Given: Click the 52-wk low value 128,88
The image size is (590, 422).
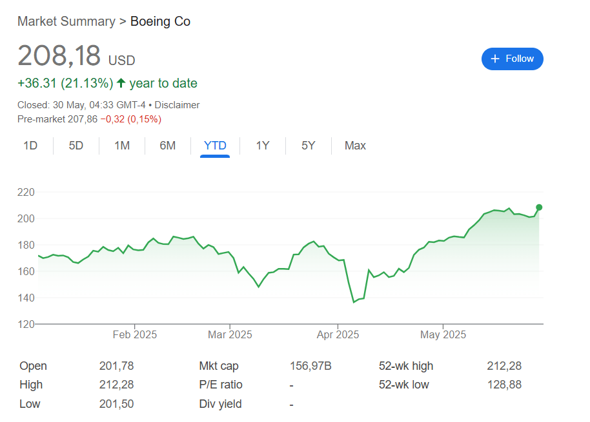Looking at the screenshot, I should 505,385.
